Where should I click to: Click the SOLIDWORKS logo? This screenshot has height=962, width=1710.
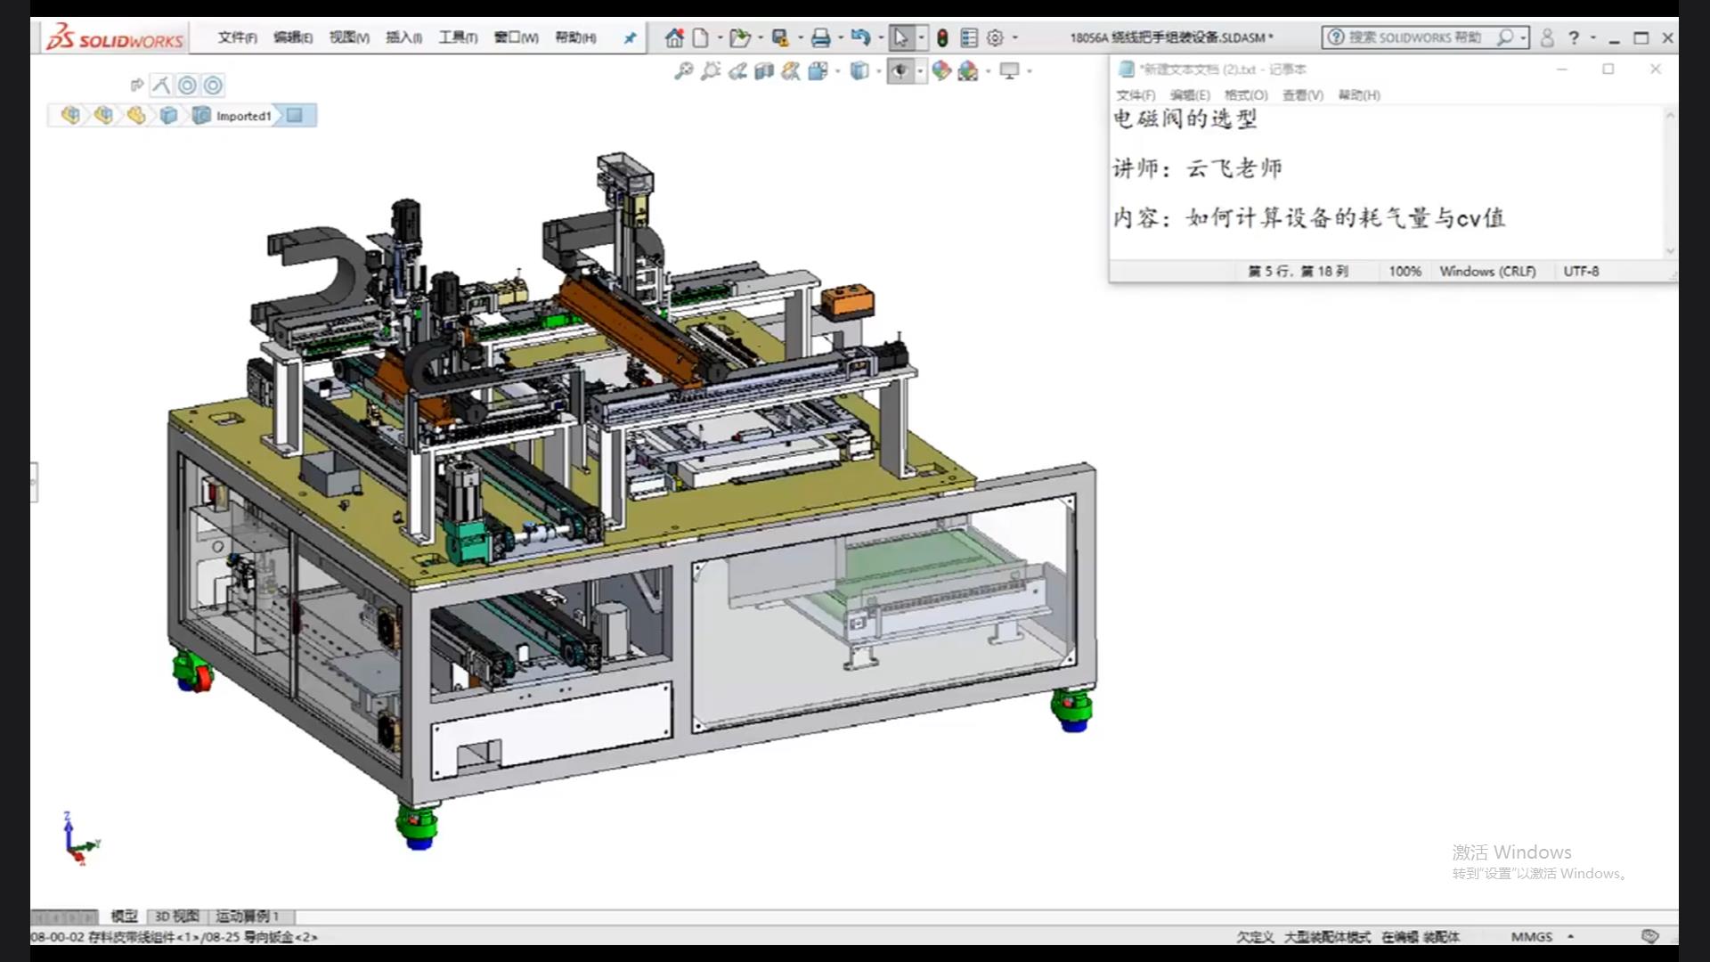pyautogui.click(x=115, y=38)
